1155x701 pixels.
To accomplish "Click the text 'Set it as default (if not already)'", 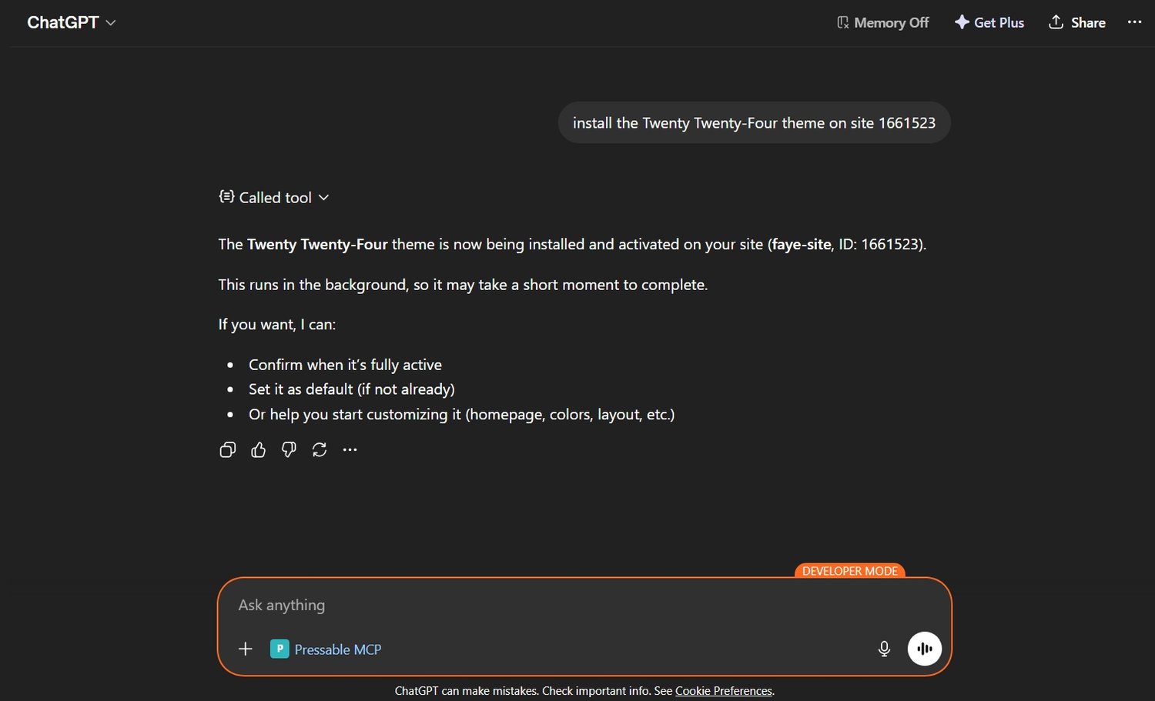I will pyautogui.click(x=352, y=389).
